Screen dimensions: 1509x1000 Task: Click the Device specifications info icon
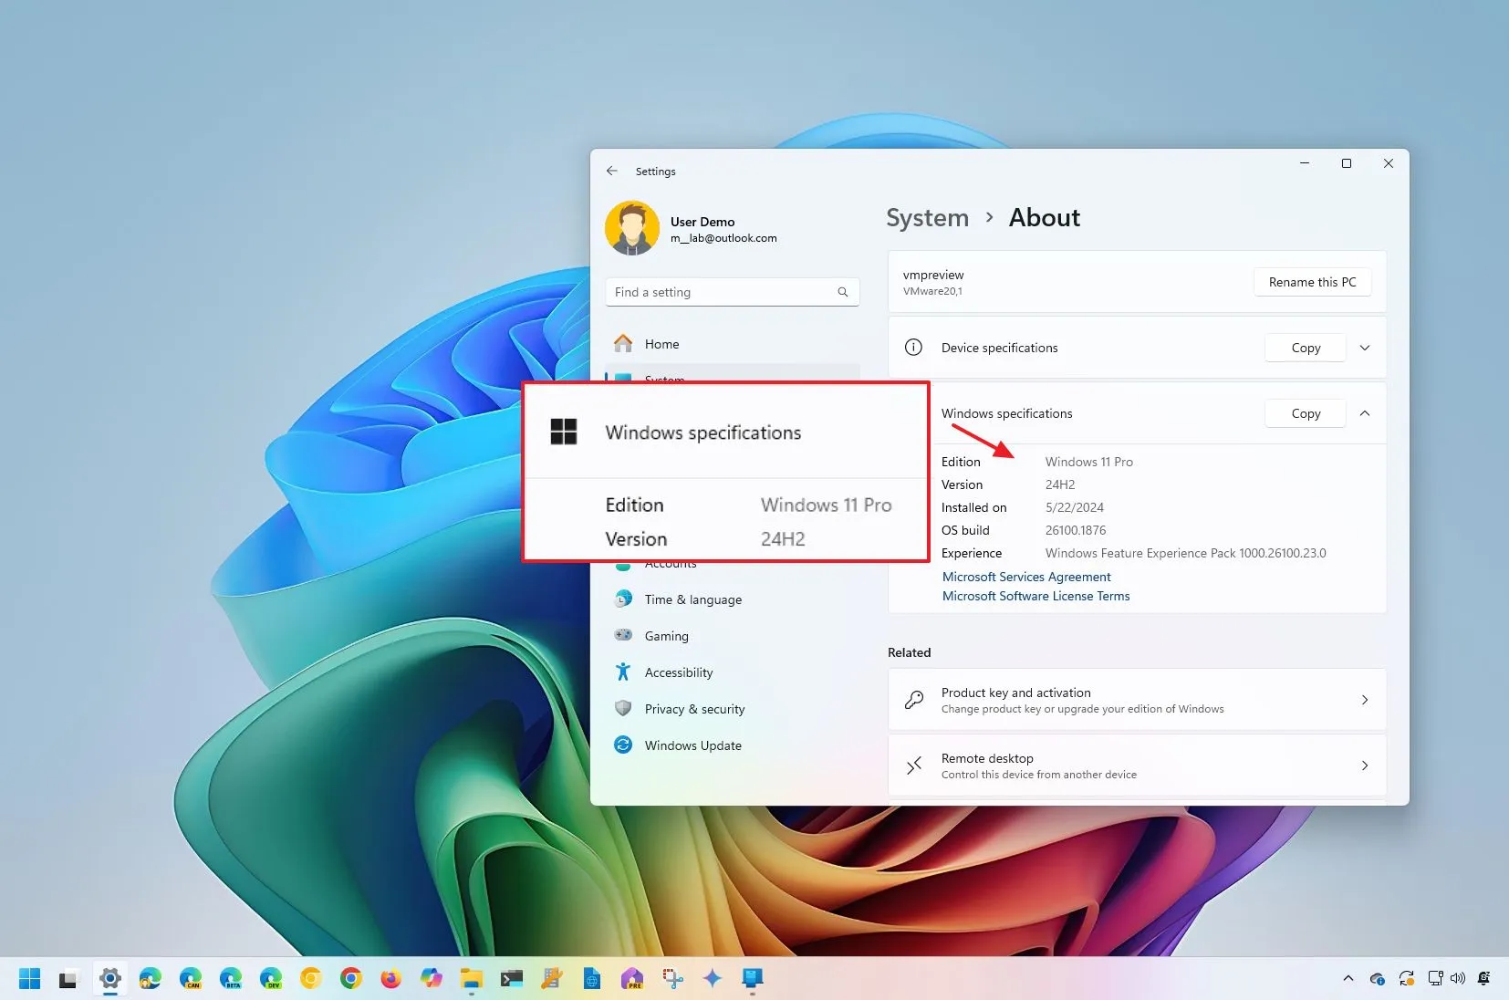pos(913,348)
